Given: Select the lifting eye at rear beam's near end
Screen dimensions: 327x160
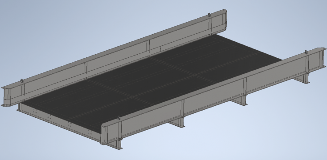Looking at the screenshot, I should coord(22,80).
